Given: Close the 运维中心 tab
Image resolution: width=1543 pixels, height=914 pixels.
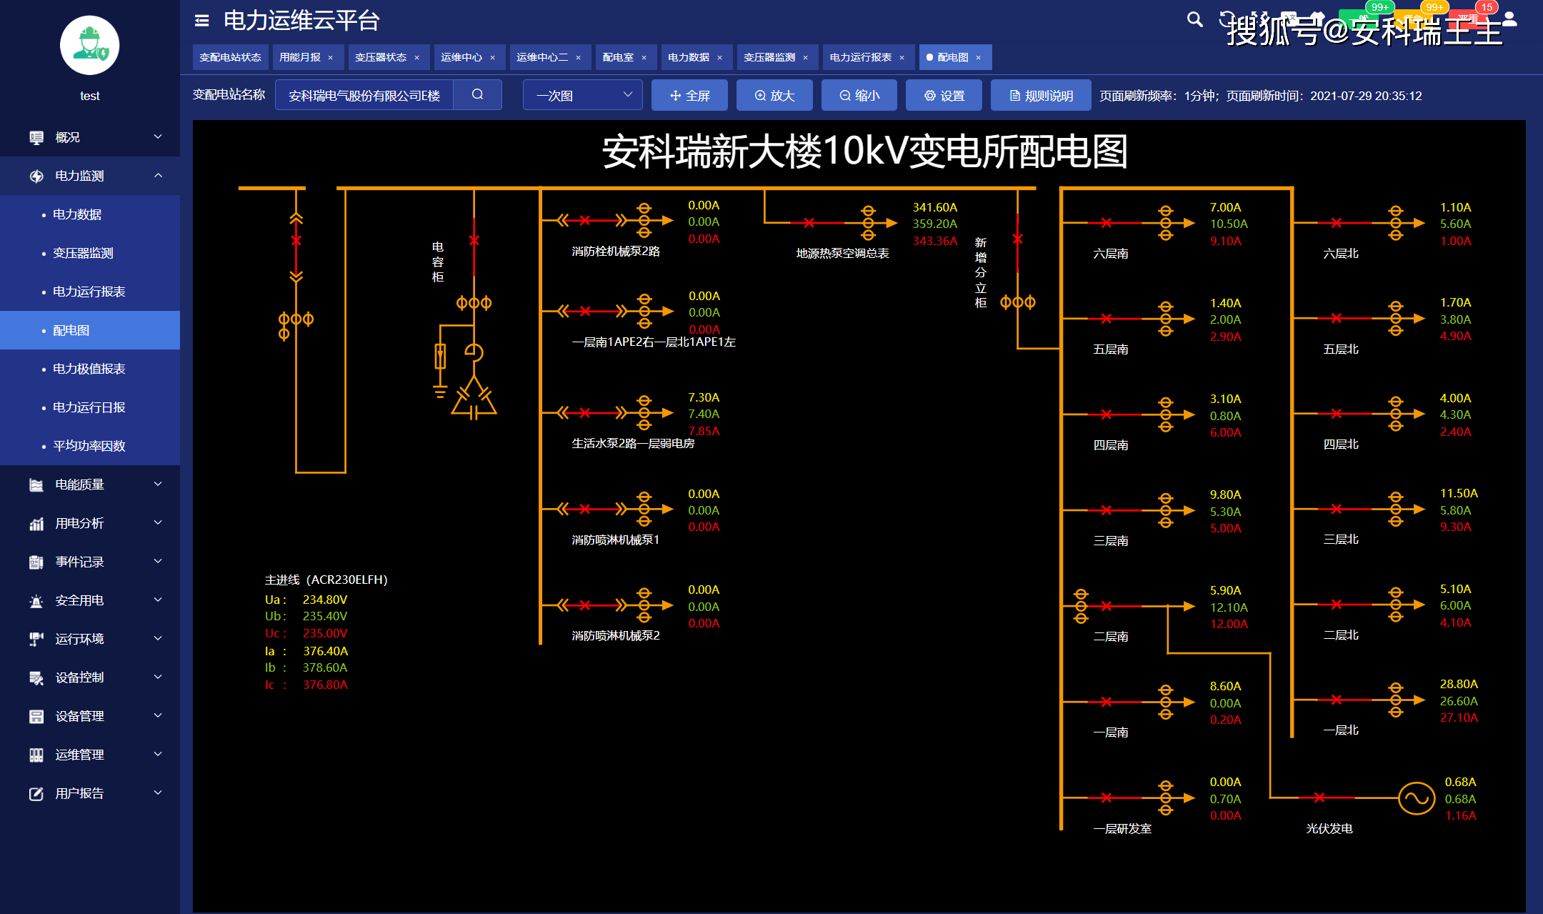Looking at the screenshot, I should click(492, 58).
